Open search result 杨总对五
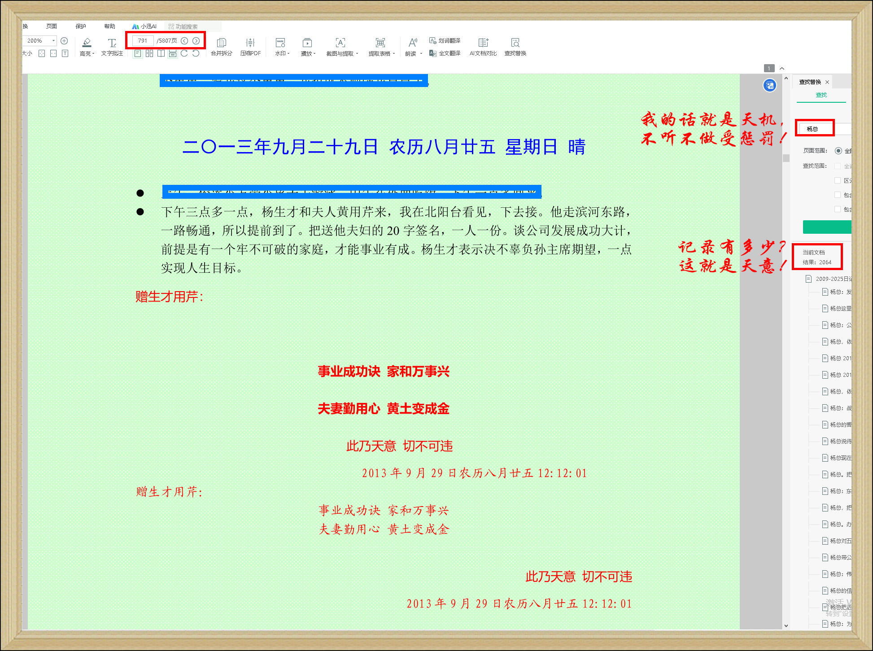873x651 pixels. tap(838, 541)
